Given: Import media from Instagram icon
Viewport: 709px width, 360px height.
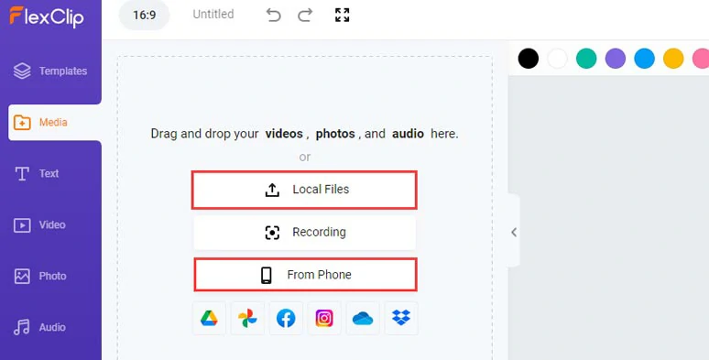Looking at the screenshot, I should tap(324, 319).
